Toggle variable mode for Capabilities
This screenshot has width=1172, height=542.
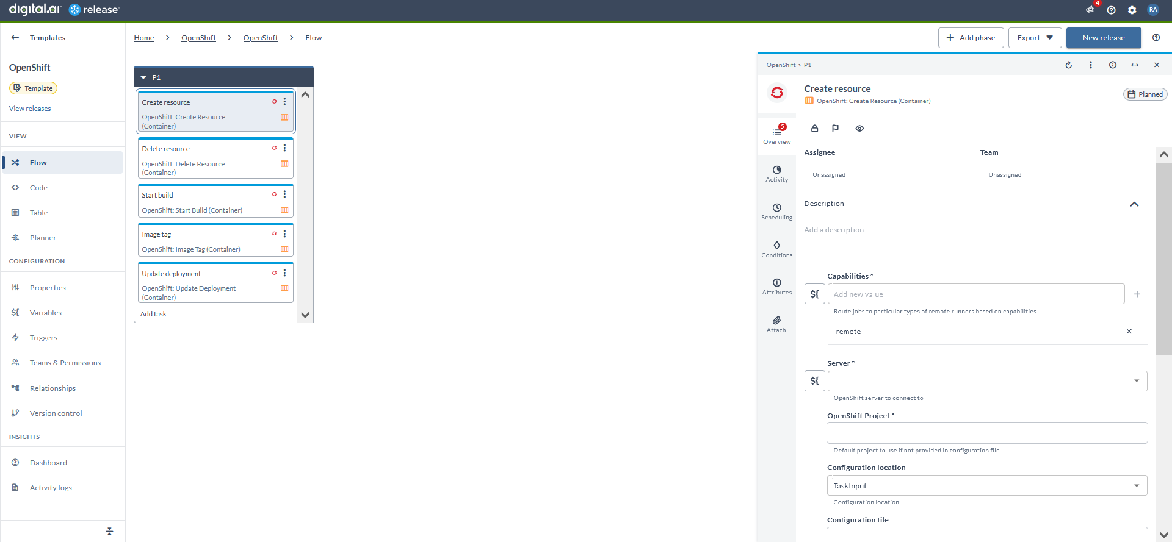(x=815, y=294)
